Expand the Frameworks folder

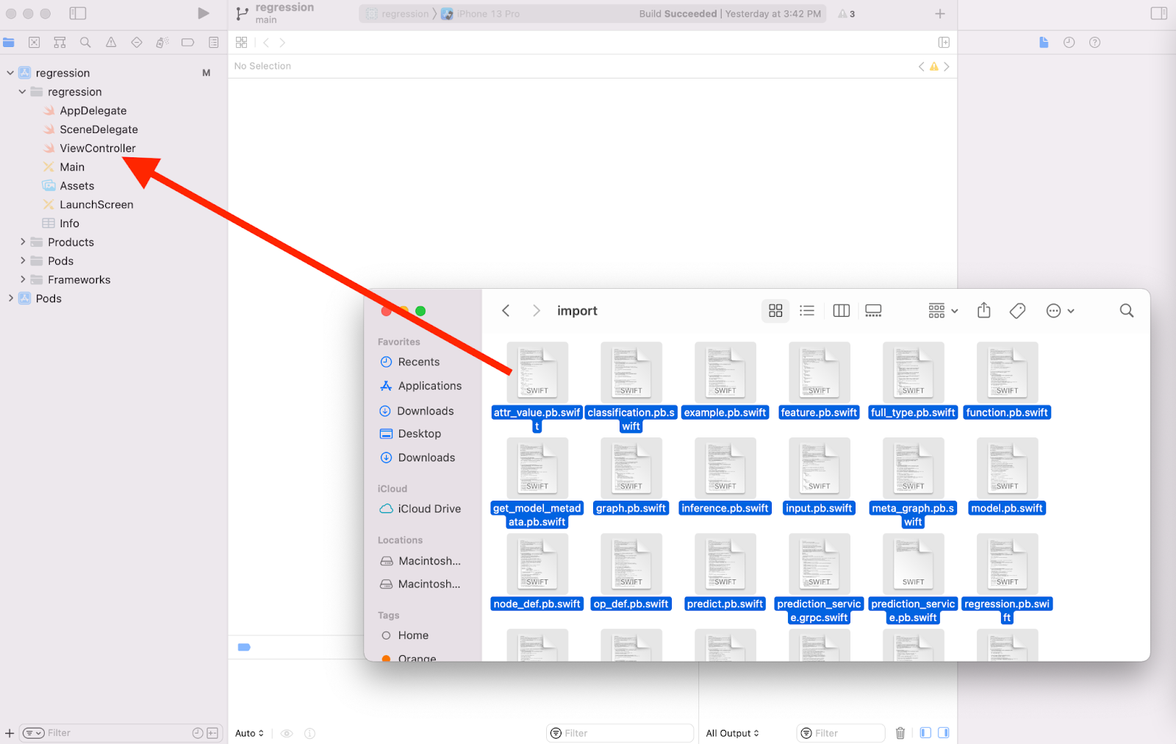pos(23,279)
